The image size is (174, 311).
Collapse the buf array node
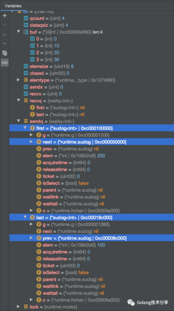[19, 31]
